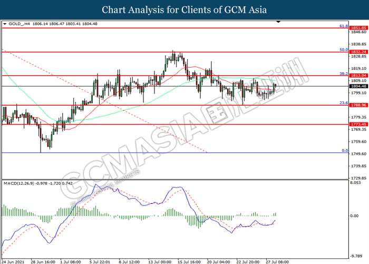Click the 50.0 Fibonacci level label
369x264 pixels.
pyautogui.click(x=344, y=50)
